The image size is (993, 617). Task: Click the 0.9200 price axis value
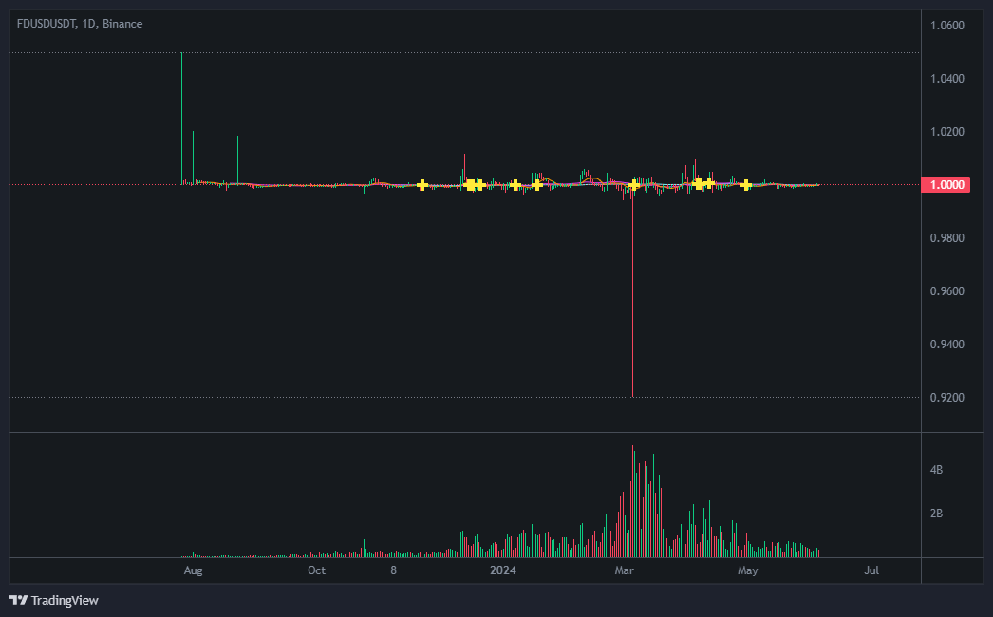[x=946, y=397]
